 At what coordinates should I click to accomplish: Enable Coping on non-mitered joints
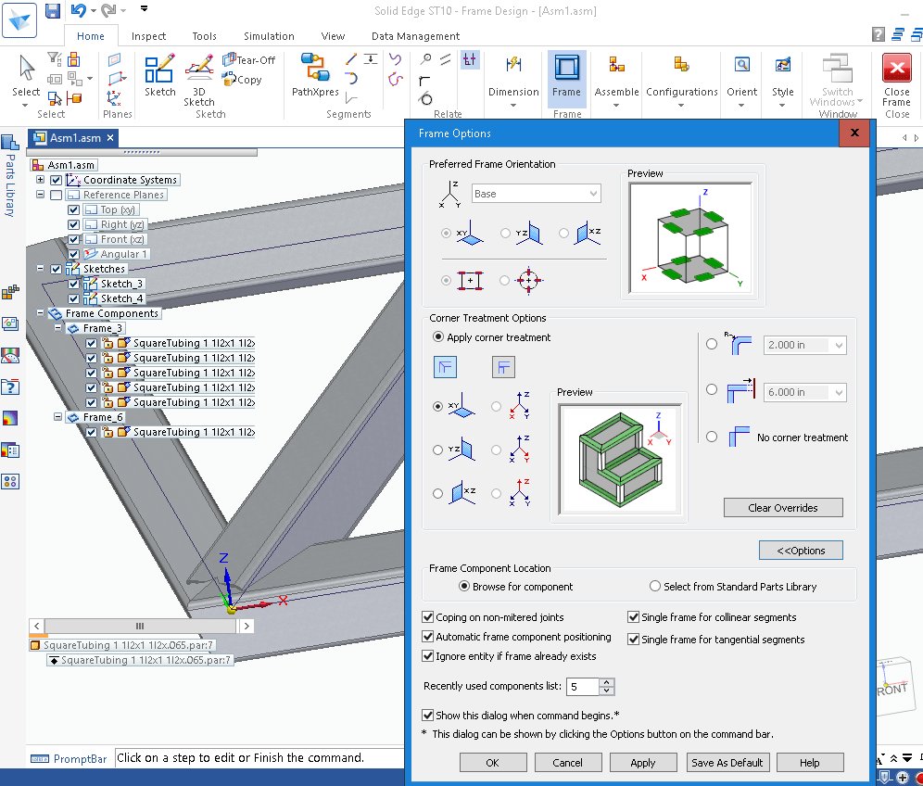point(428,616)
